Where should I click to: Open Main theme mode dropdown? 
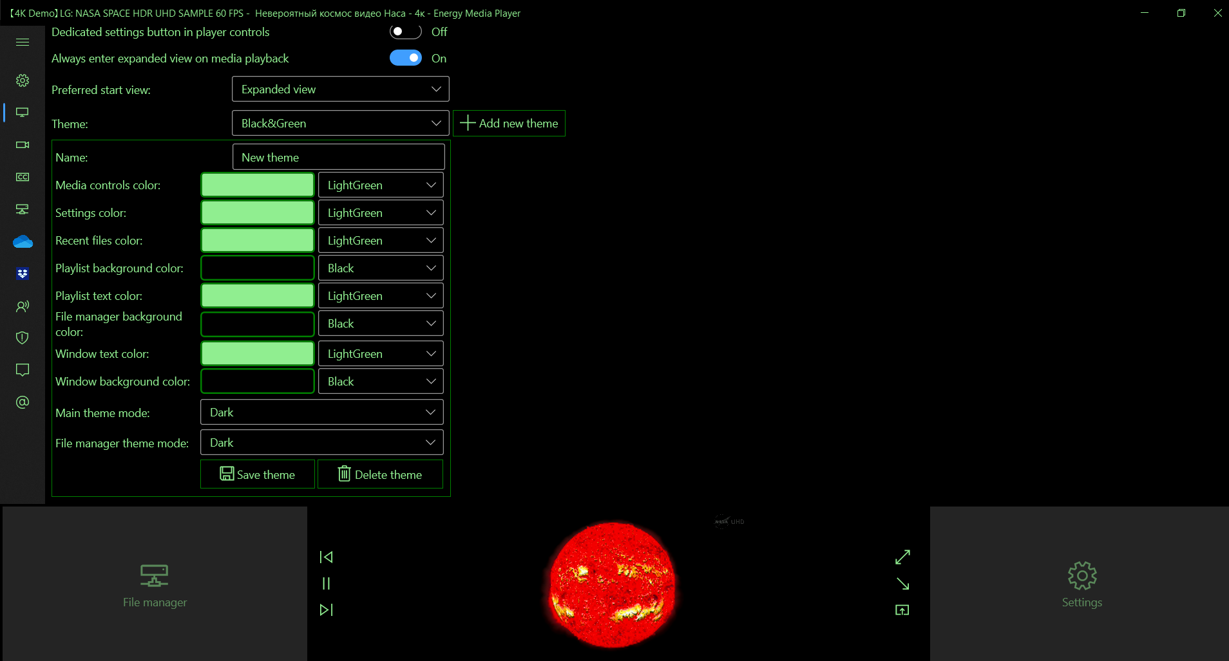coord(322,412)
